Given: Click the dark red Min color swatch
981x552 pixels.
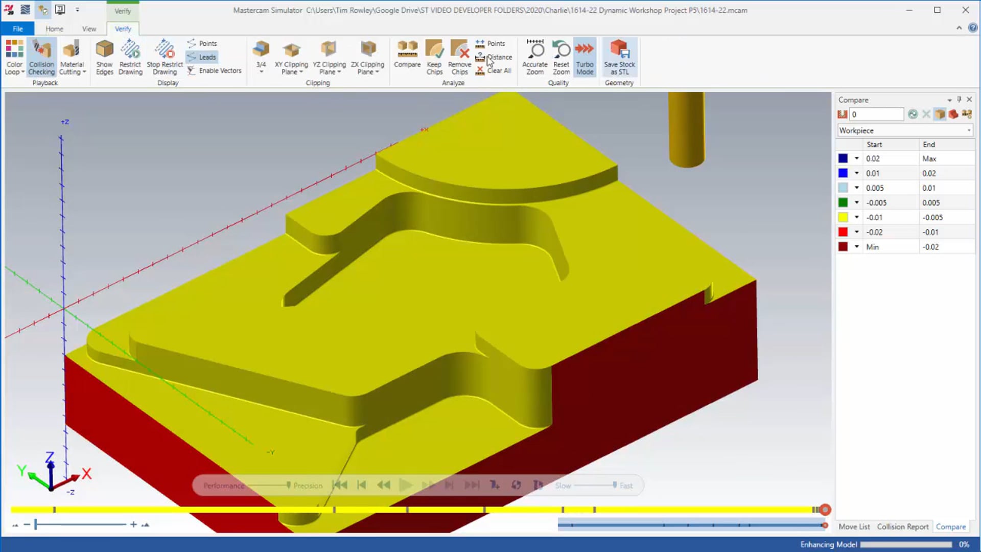Looking at the screenshot, I should (843, 247).
